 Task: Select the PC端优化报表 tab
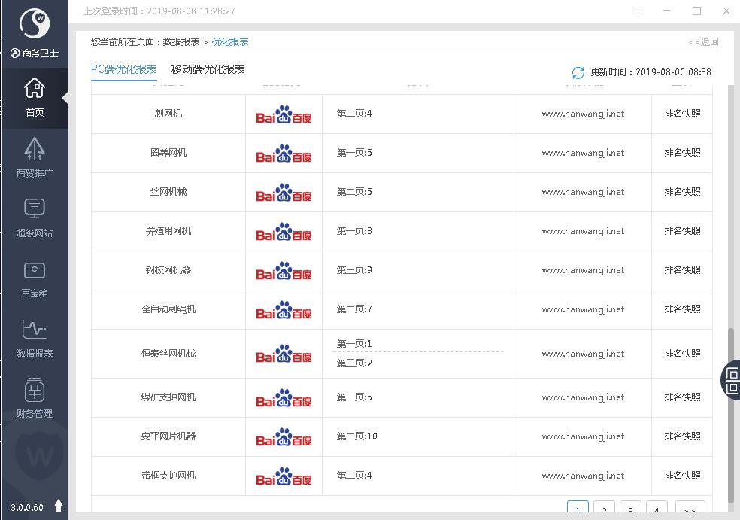click(x=123, y=69)
